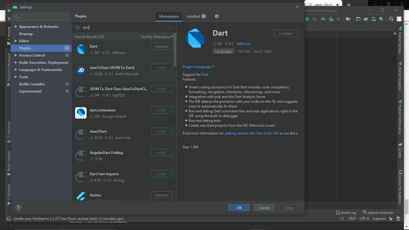This screenshot has width=409, height=230.
Task: Click the inspector hat icon in status bar
Action: [399, 219]
